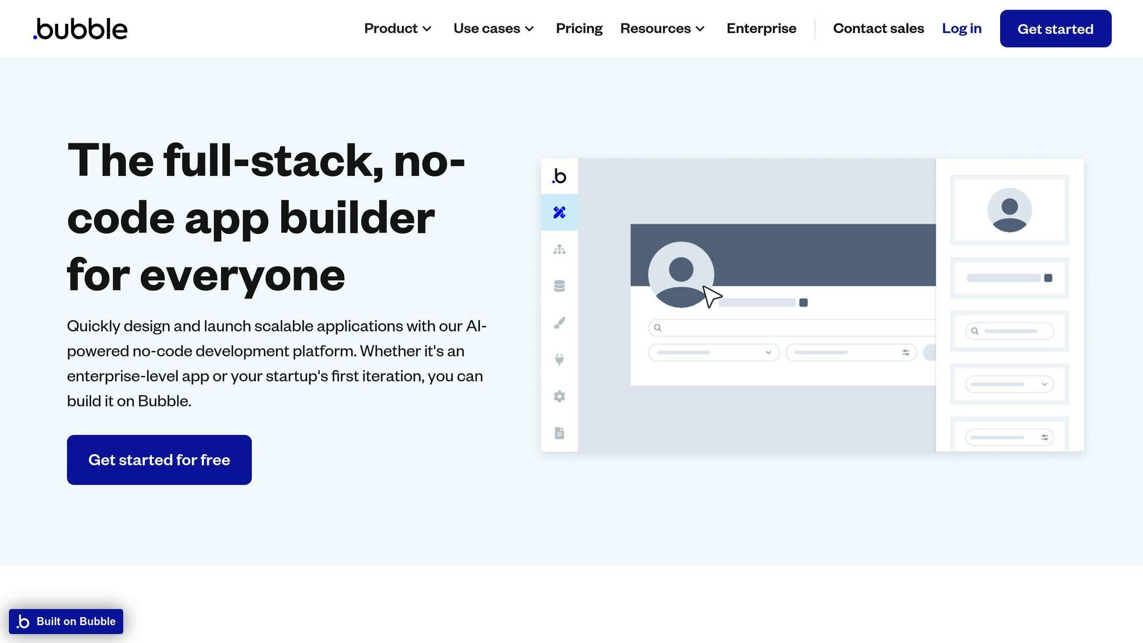Image resolution: width=1143 pixels, height=643 pixels.
Task: Open the Data database icon in sidebar
Action: [559, 286]
